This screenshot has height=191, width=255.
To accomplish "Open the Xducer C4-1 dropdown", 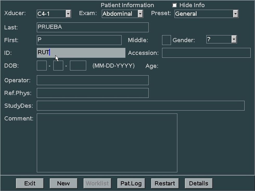I will click(x=68, y=14).
